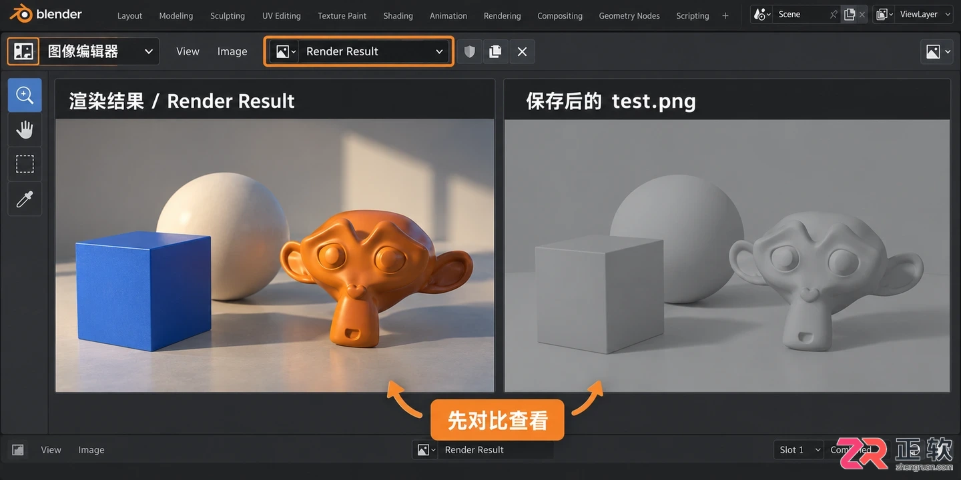Go to the Geometry Nodes tab
Screen dimensions: 961x480
pyautogui.click(x=629, y=15)
